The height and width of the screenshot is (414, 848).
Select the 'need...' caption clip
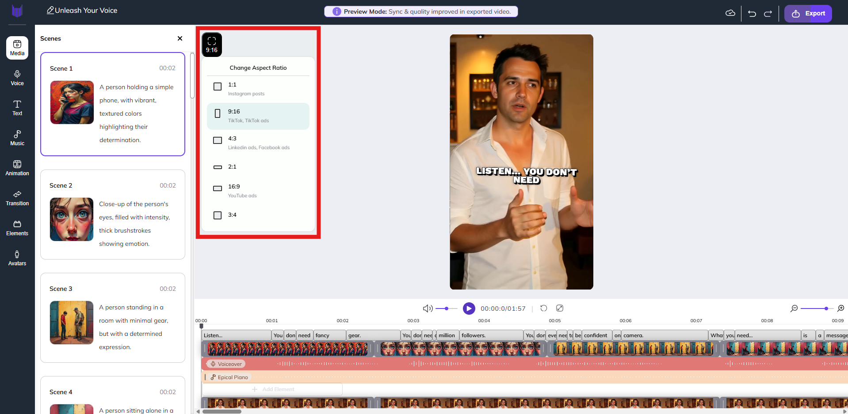[768, 335]
